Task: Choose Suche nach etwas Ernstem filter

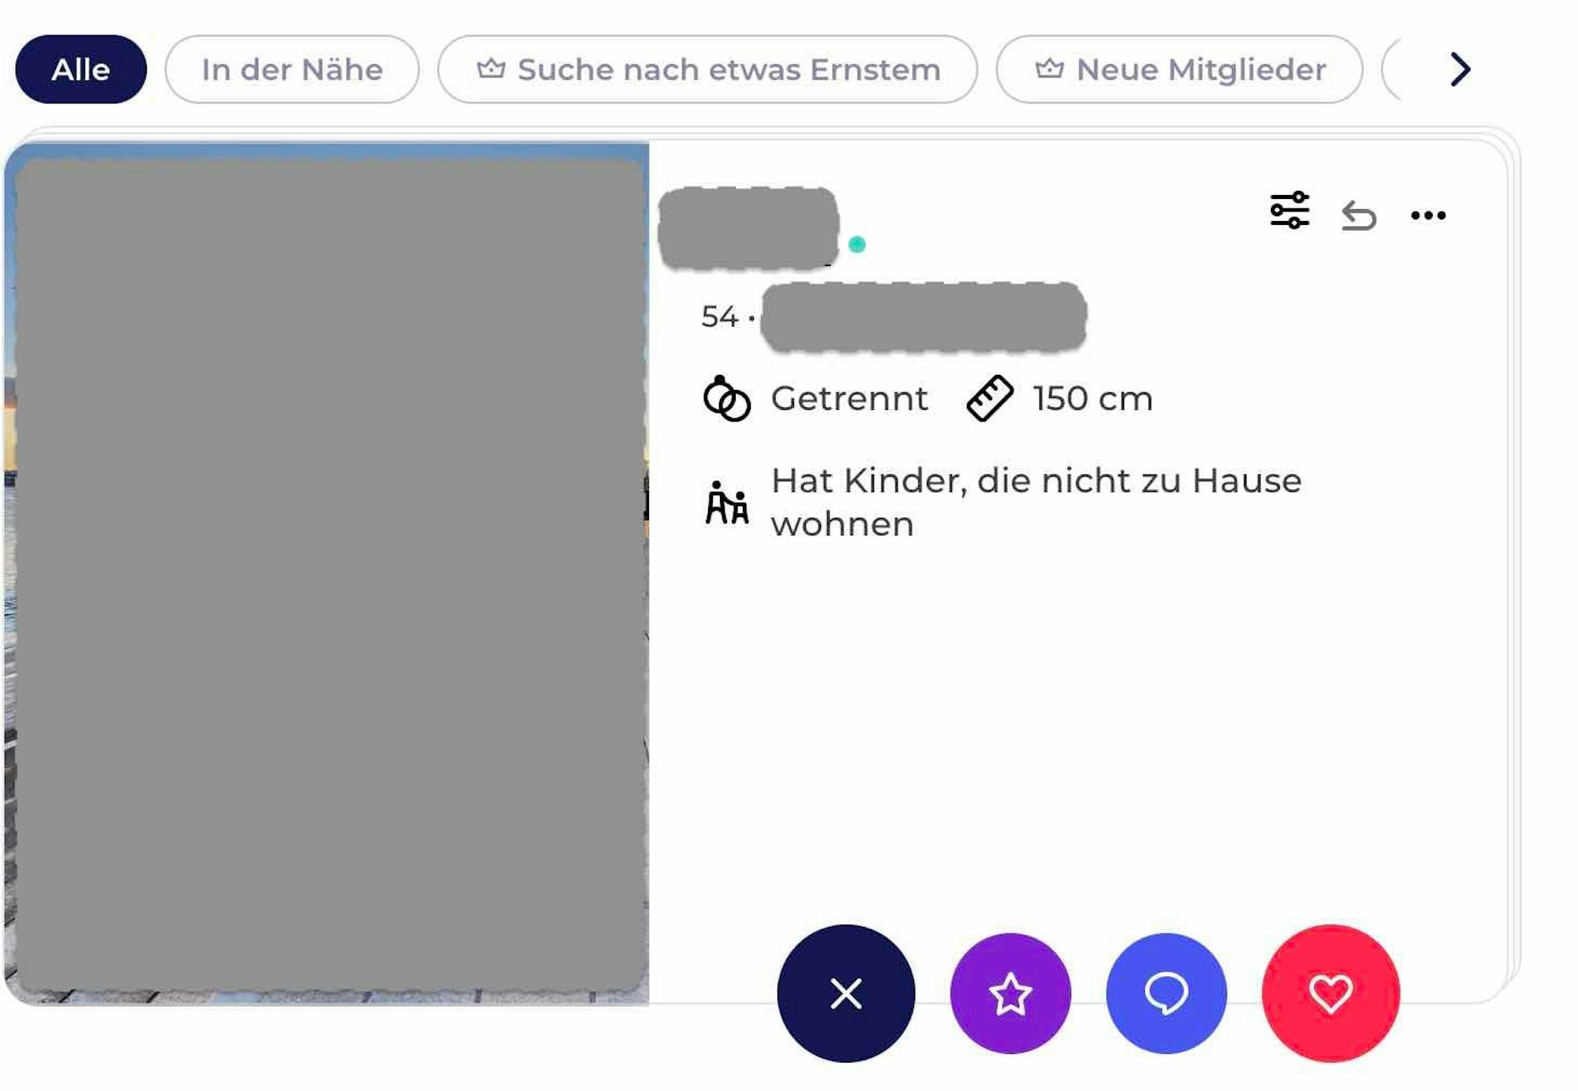Action: [x=728, y=69]
